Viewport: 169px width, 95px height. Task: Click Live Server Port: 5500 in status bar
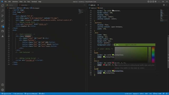tap(157, 94)
